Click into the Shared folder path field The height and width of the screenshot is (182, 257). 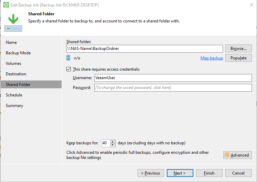click(x=144, y=49)
